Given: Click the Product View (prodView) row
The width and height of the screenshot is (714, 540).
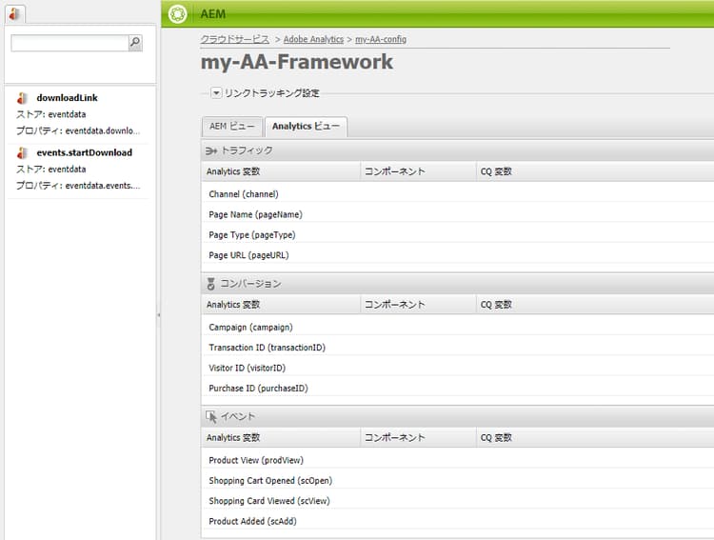Looking at the screenshot, I should 458,460.
